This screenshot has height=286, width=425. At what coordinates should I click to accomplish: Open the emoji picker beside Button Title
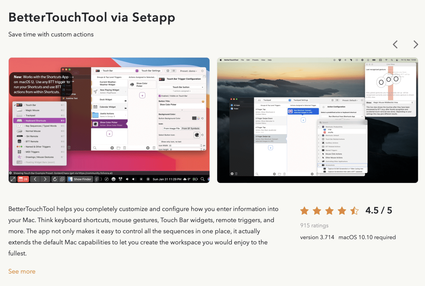(203, 101)
